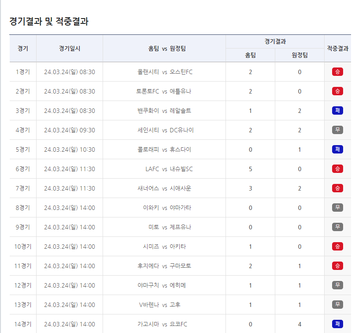The height and width of the screenshot is (333, 355).
Task: Click the 6경기 row label
Action: point(23,169)
